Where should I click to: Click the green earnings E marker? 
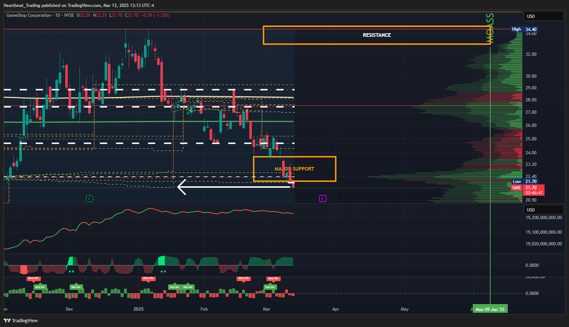(x=89, y=198)
